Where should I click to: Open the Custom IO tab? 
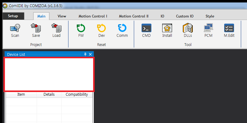click(x=185, y=16)
